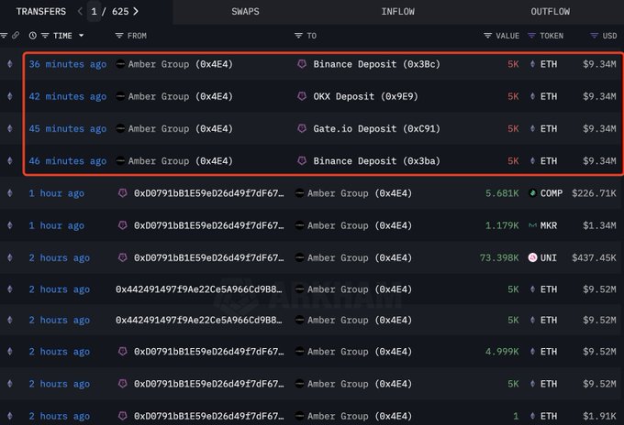Screen dimensions: 624x425
Task: Filter by the TO column
Action: tap(298, 36)
